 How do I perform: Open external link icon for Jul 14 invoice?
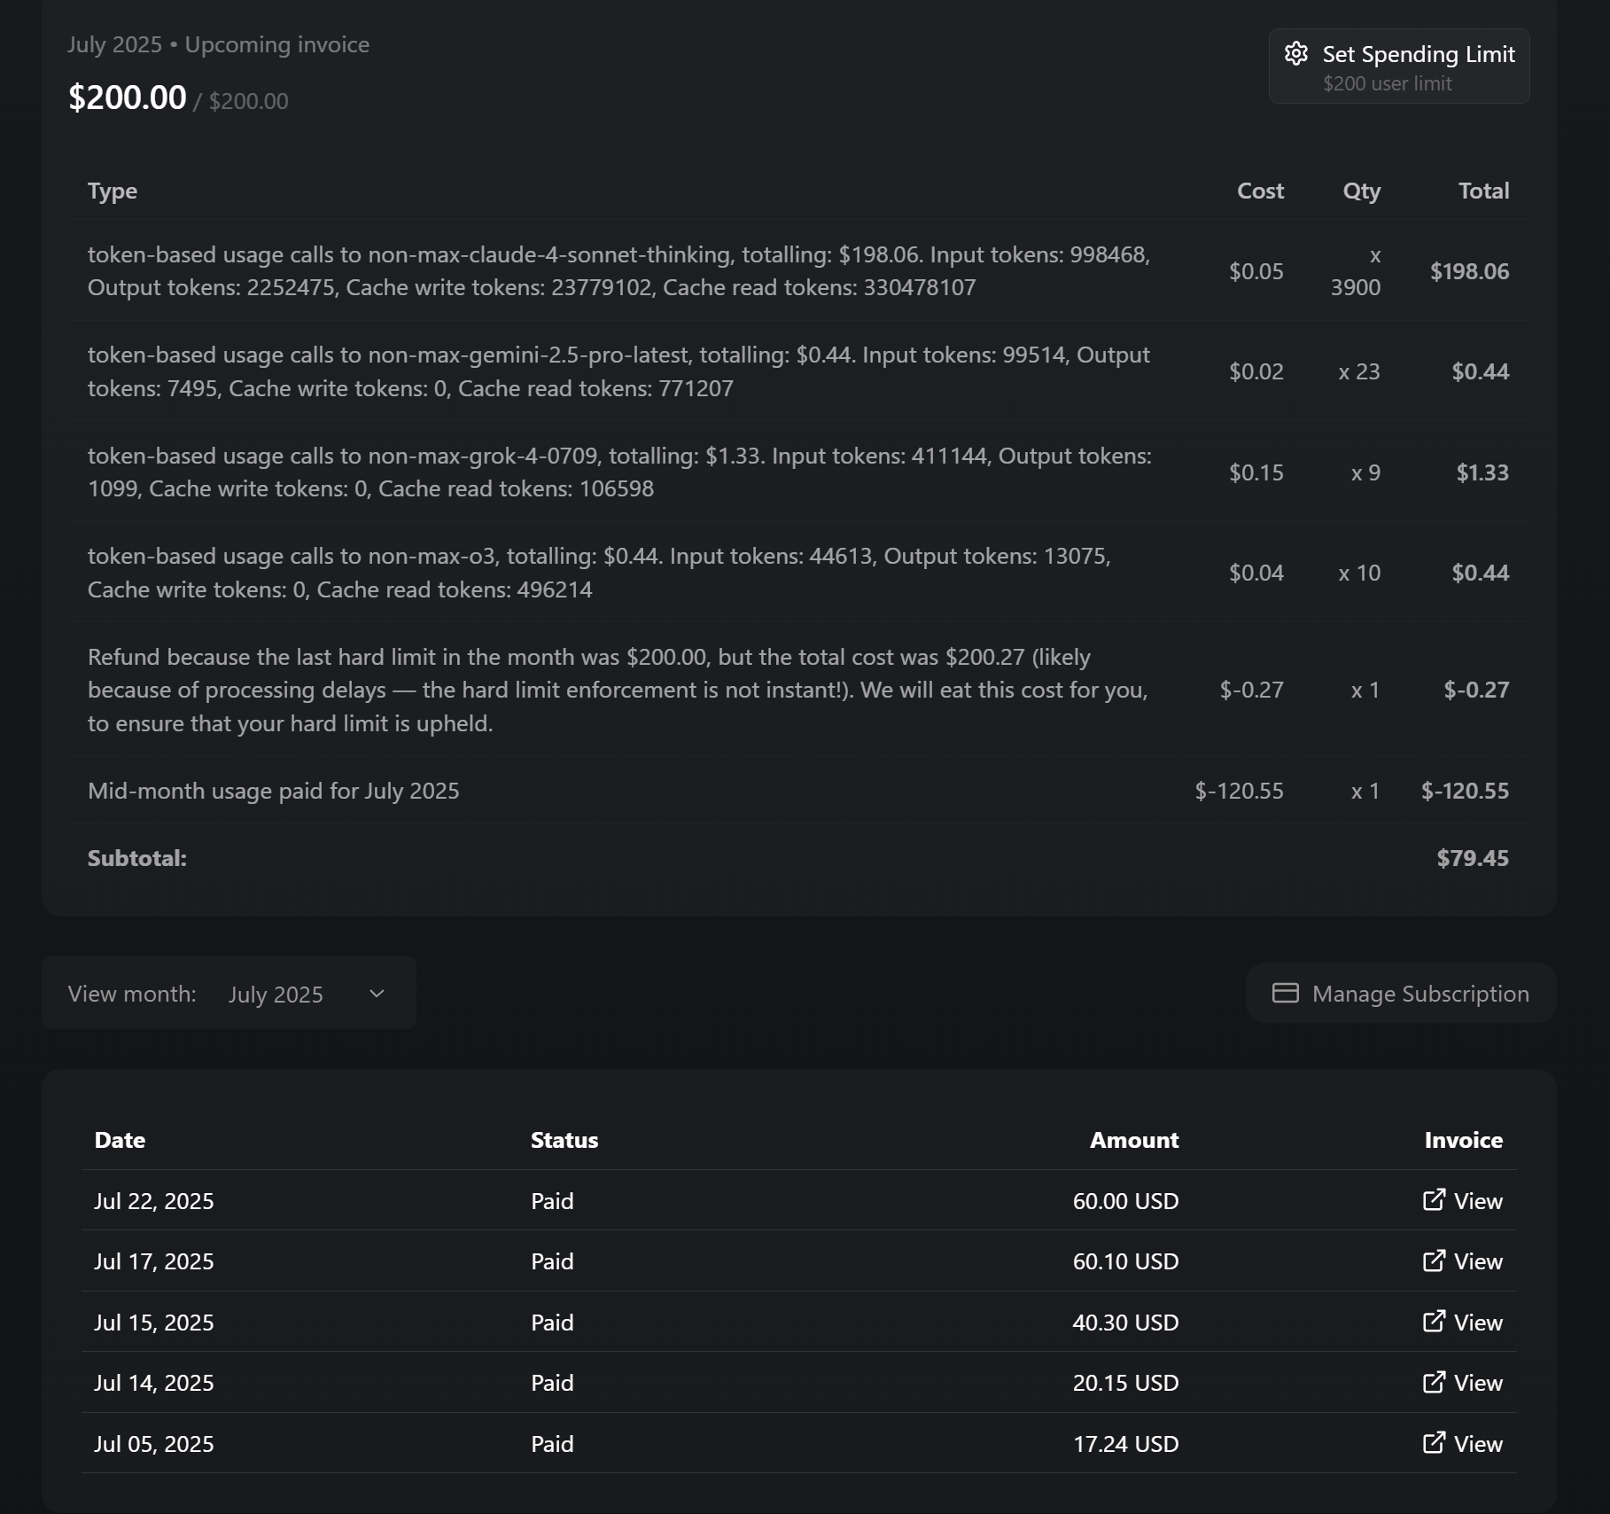tap(1434, 1382)
